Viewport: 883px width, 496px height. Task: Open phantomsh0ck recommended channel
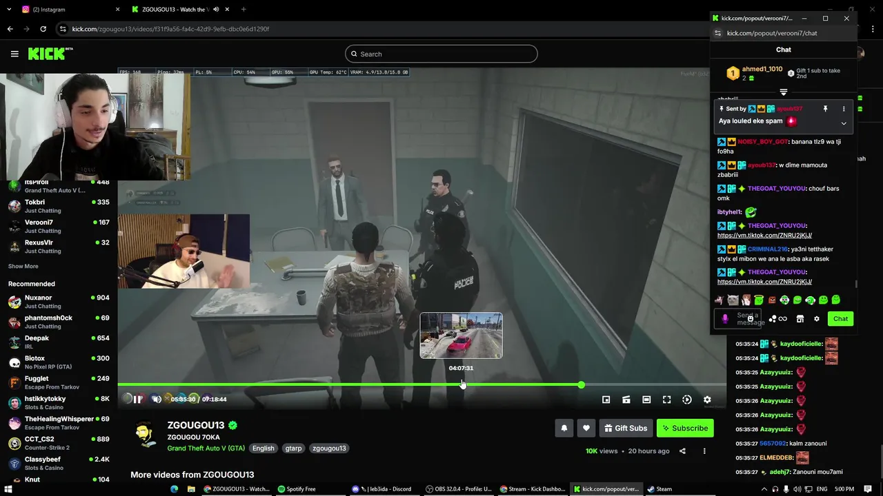[x=59, y=322]
